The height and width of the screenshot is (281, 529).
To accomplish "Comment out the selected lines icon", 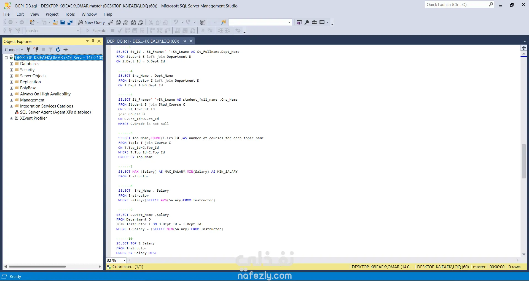I will click(x=203, y=31).
